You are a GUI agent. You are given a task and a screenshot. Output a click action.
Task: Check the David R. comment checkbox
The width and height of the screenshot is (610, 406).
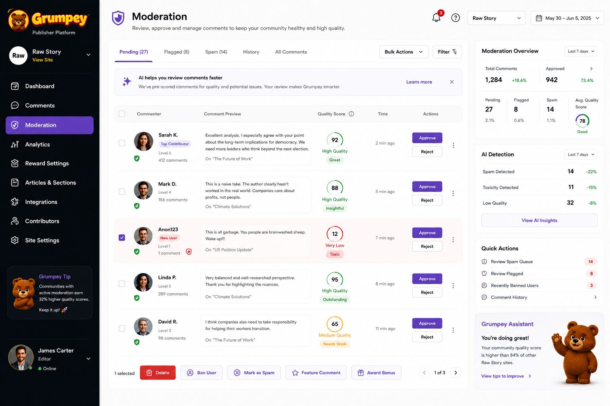coord(122,329)
